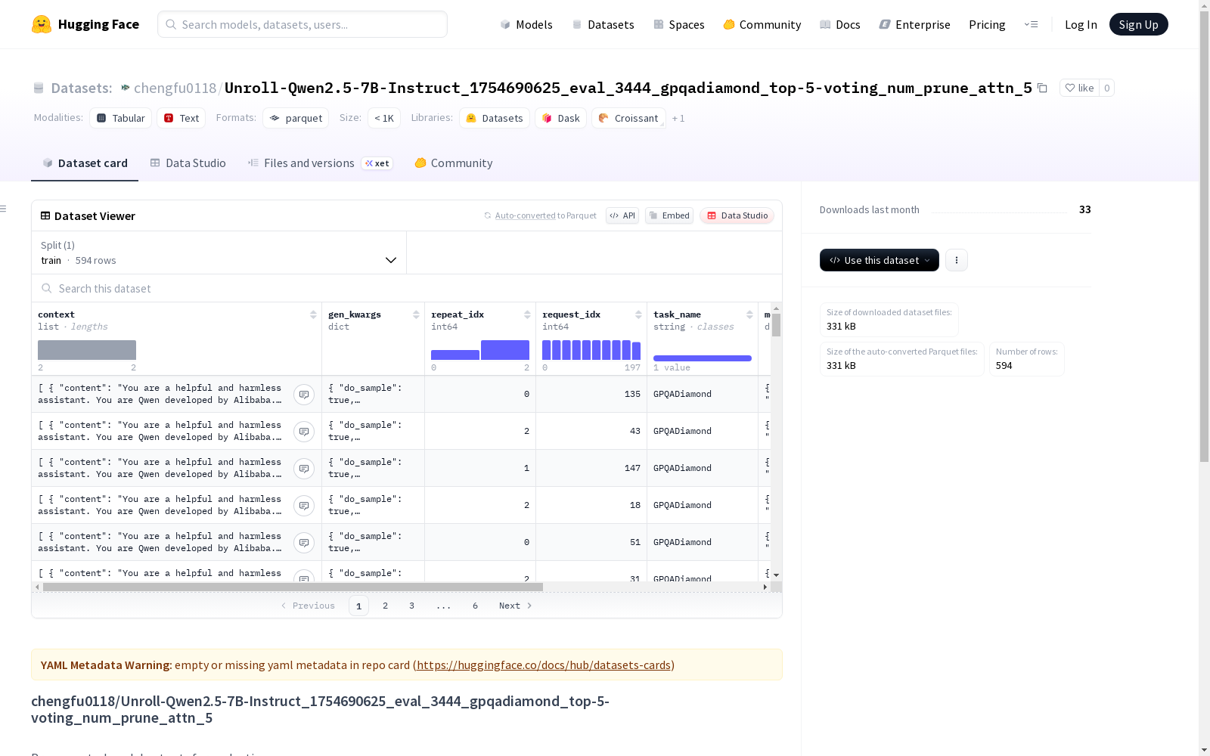Toggle the left sidebar table of contents icon

(4, 209)
